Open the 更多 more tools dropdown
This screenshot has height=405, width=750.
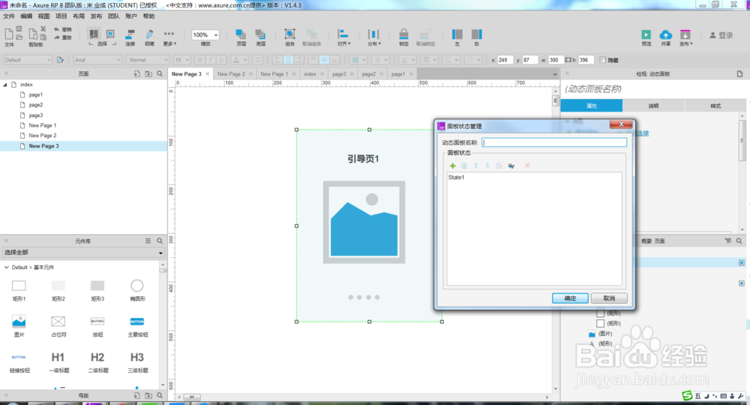(x=169, y=37)
